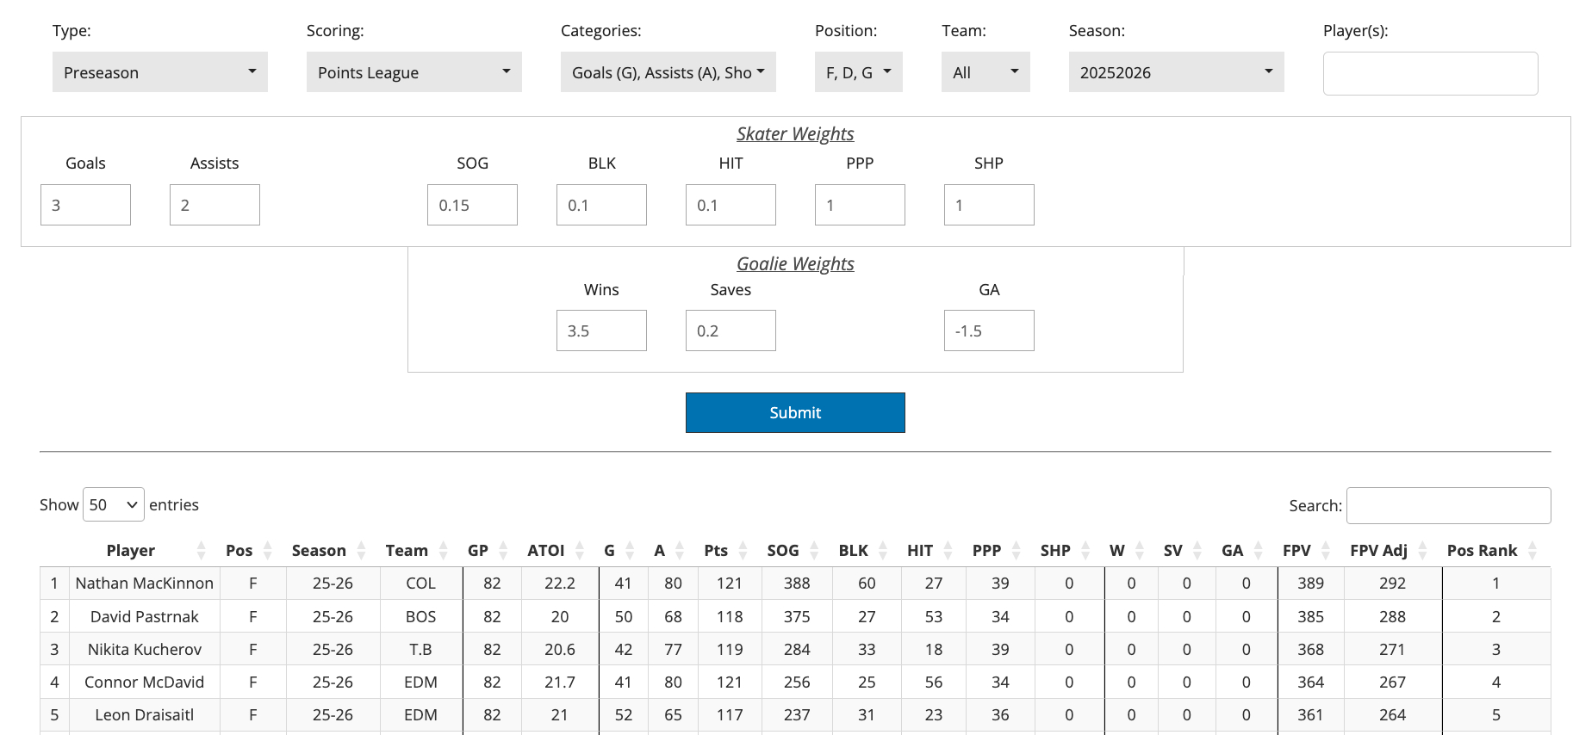1573x735 pixels.
Task: Click the Goals weight input field
Action: tap(85, 205)
